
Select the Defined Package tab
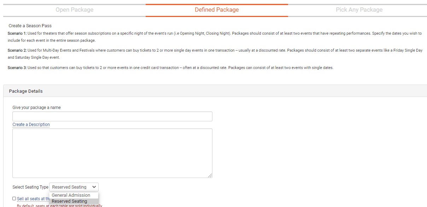point(217,10)
